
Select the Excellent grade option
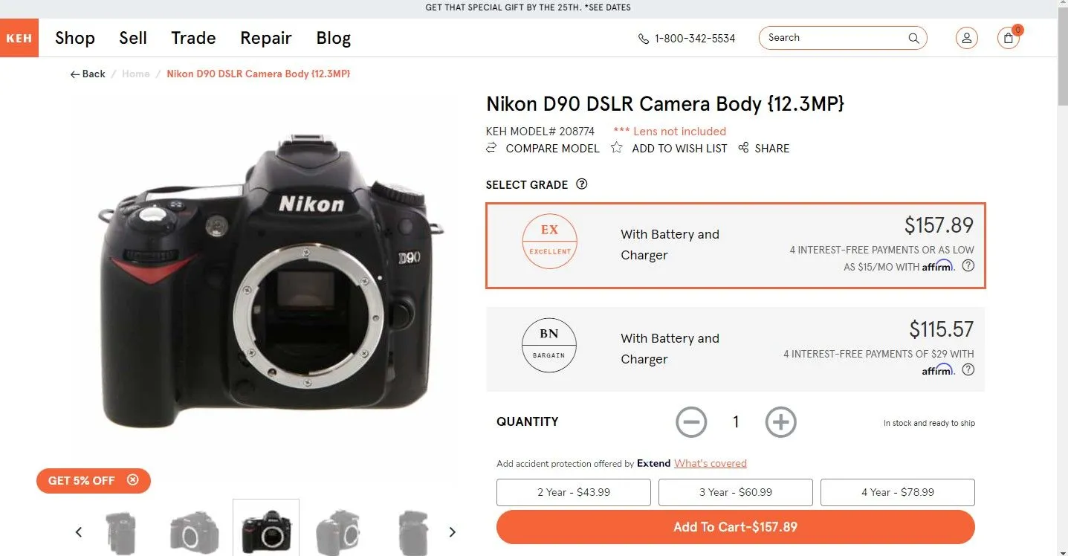(735, 245)
